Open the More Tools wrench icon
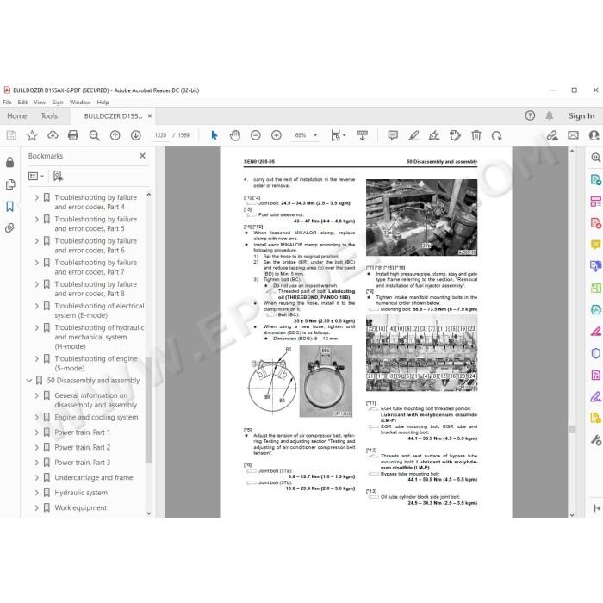The height and width of the screenshot is (603, 603). (x=596, y=440)
